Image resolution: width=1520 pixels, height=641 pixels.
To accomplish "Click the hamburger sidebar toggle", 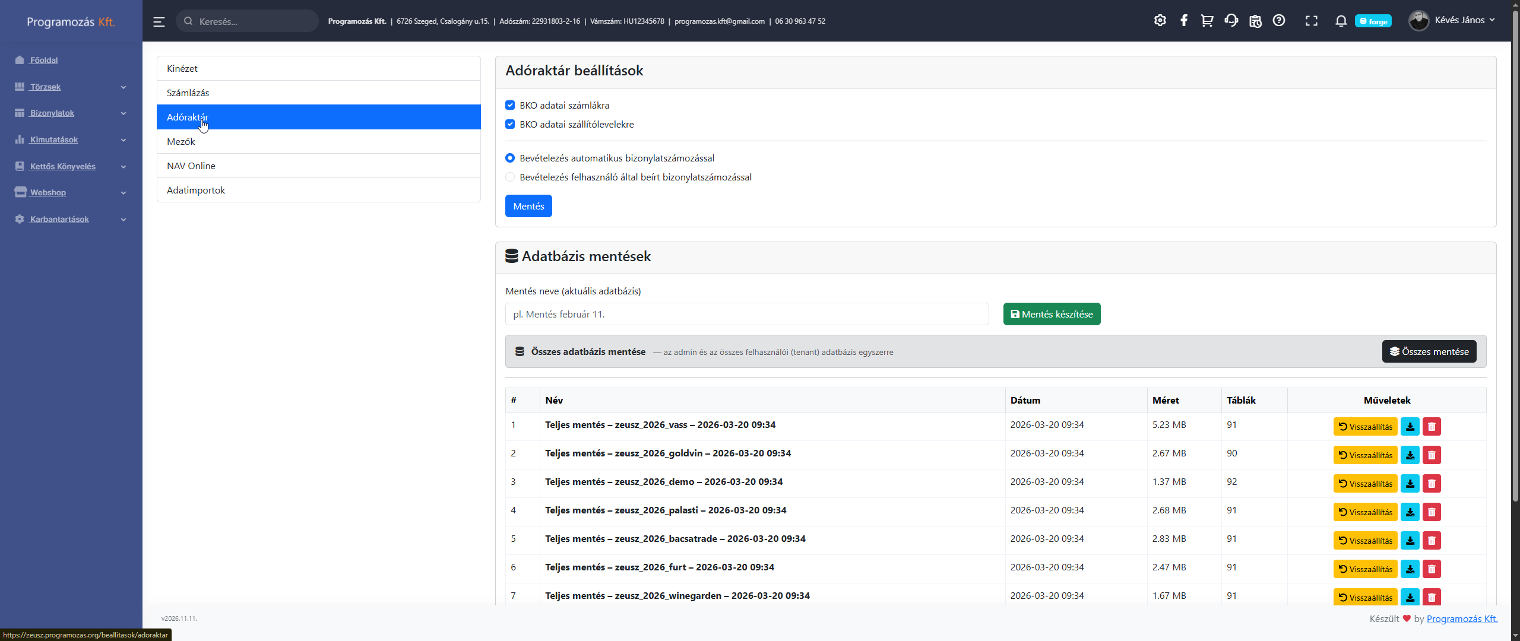I will pyautogui.click(x=159, y=22).
